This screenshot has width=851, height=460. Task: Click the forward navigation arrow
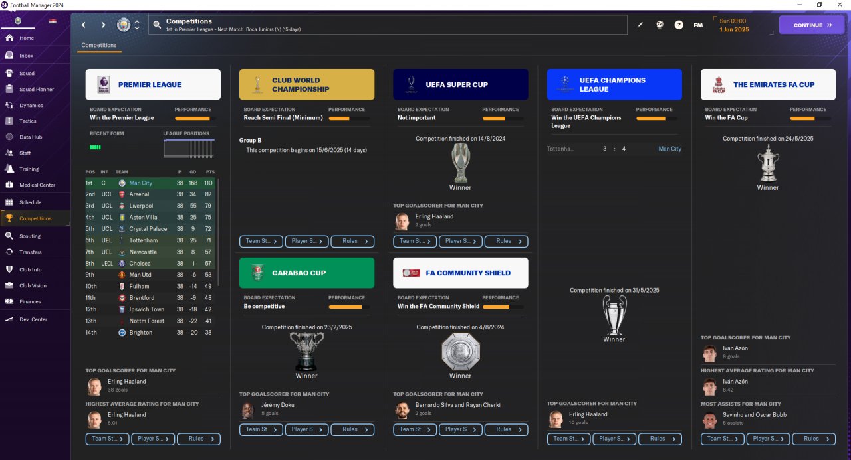click(103, 25)
